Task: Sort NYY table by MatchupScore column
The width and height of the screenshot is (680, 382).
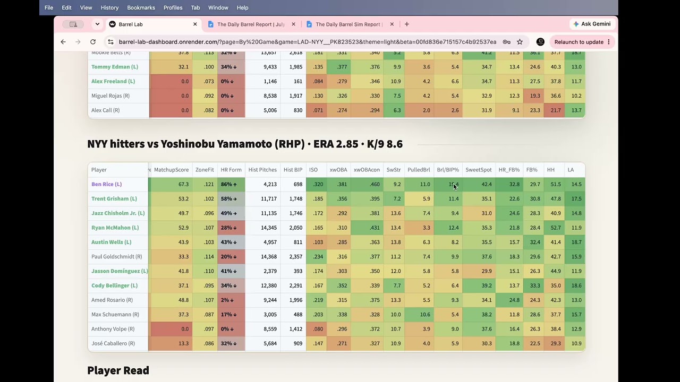Action: (x=171, y=170)
